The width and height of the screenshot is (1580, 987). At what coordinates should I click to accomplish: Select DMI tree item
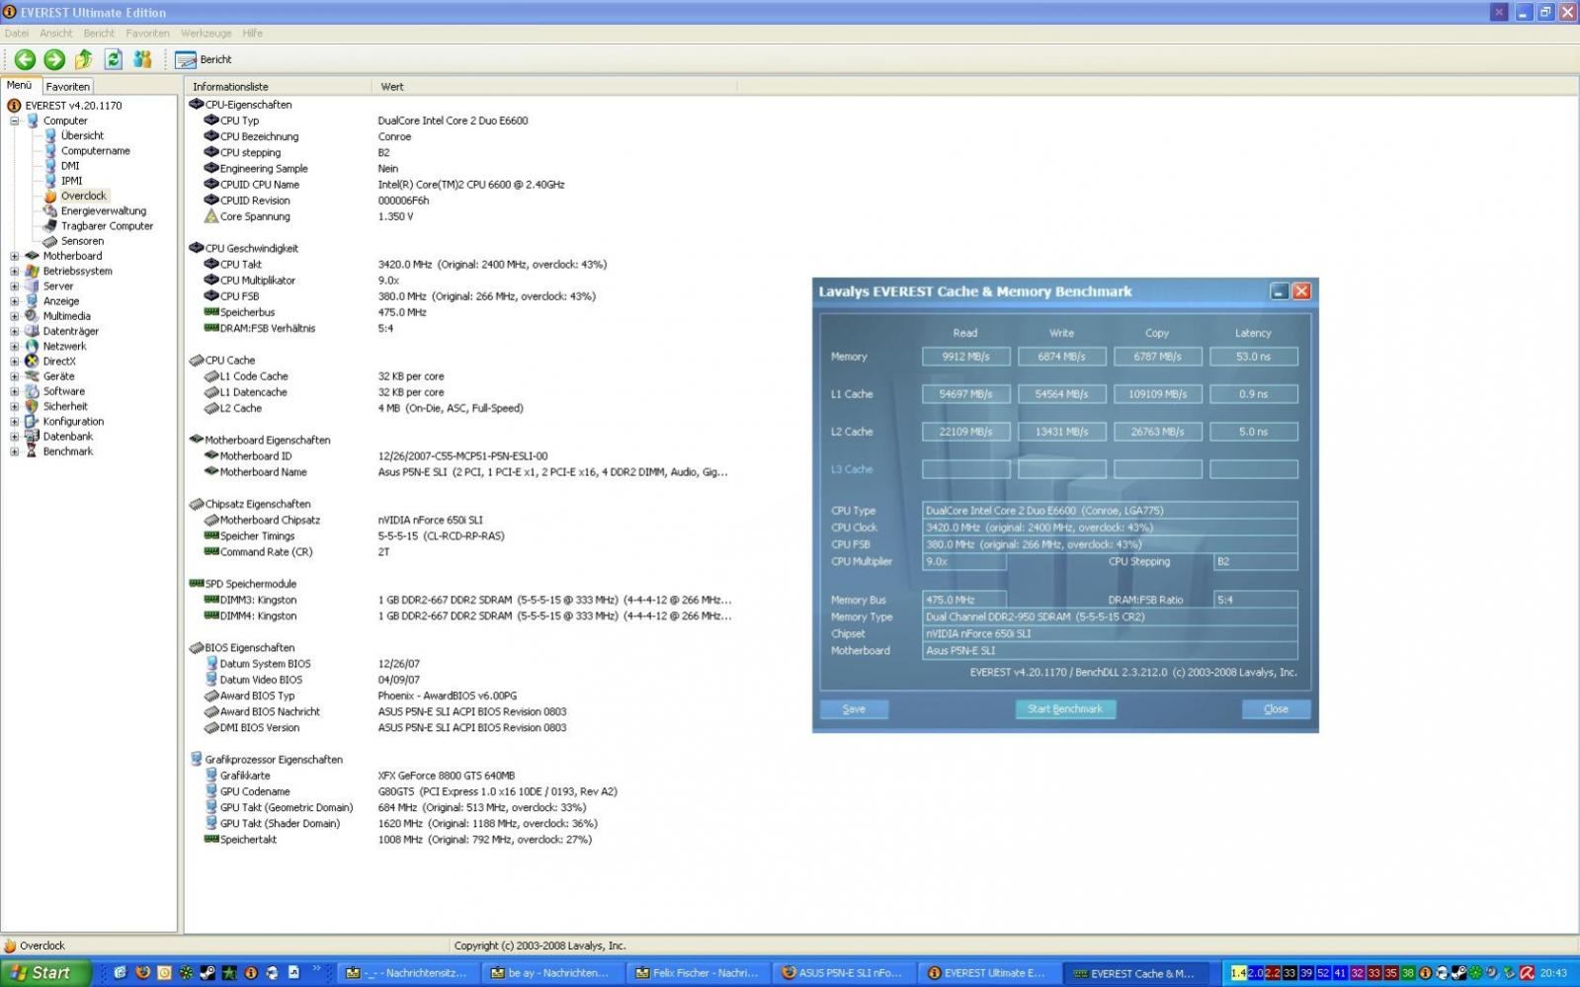pyautogui.click(x=70, y=166)
